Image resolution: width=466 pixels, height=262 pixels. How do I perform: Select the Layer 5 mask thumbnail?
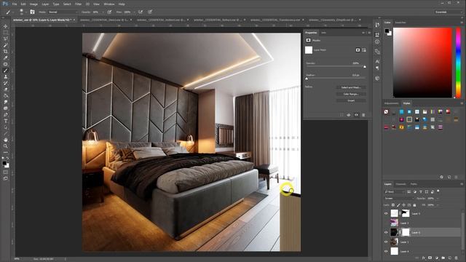click(x=406, y=232)
